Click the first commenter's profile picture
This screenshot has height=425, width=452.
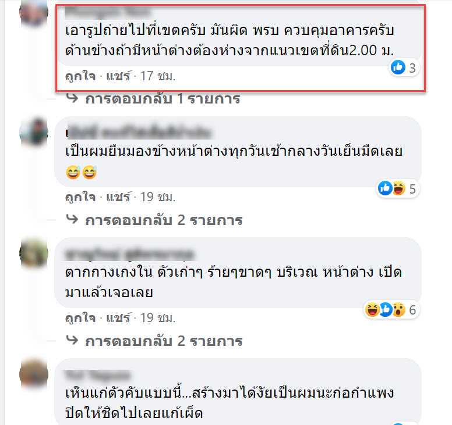pyautogui.click(x=34, y=12)
